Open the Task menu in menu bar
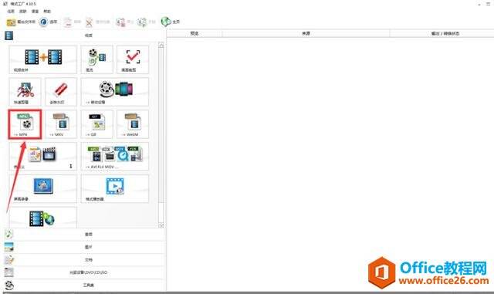 pyautogui.click(x=11, y=11)
